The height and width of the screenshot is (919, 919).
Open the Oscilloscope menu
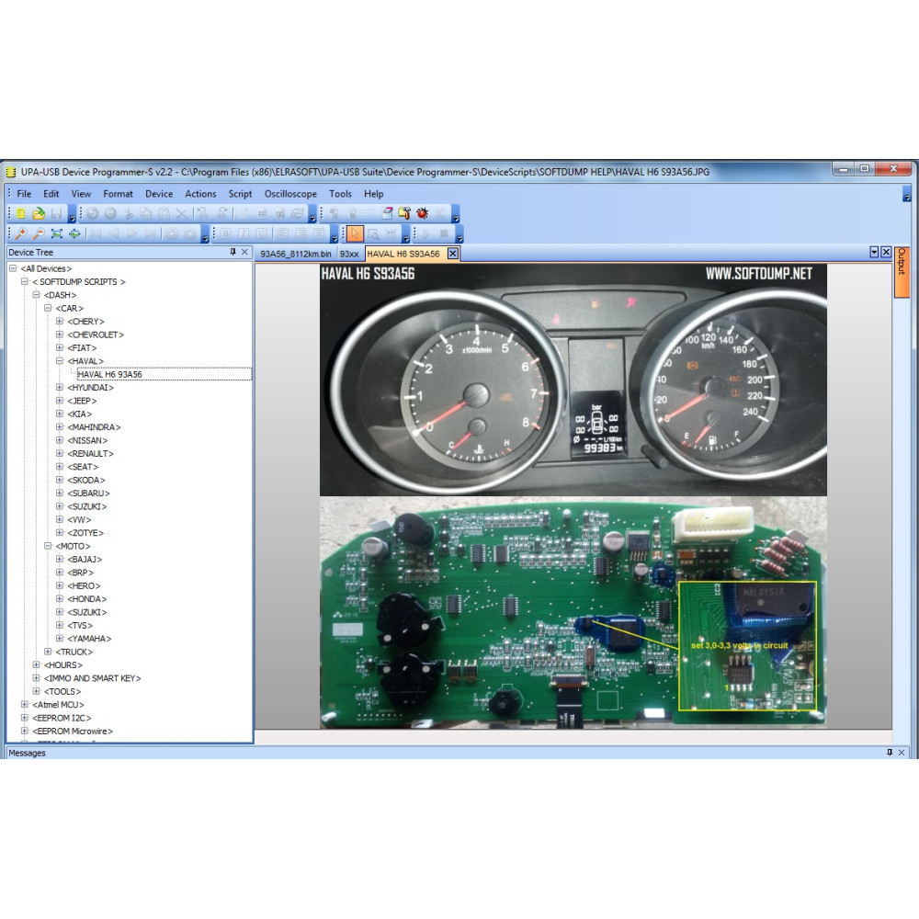tap(290, 194)
